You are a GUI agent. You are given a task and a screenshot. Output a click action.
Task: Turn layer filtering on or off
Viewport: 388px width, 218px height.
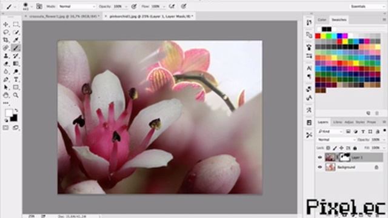[x=384, y=131]
